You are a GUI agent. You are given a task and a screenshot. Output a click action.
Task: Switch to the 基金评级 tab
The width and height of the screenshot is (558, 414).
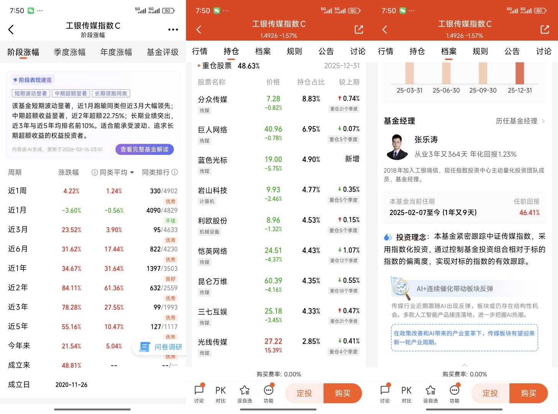point(163,52)
